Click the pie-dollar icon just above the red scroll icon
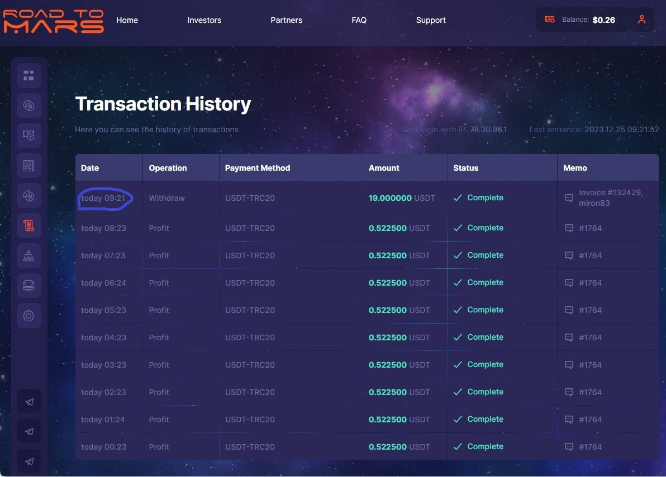 tap(29, 195)
